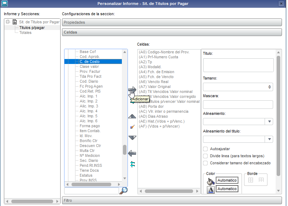The image size is (288, 206).
Task: Expand the Propiedades section bar
Action: 172,22
